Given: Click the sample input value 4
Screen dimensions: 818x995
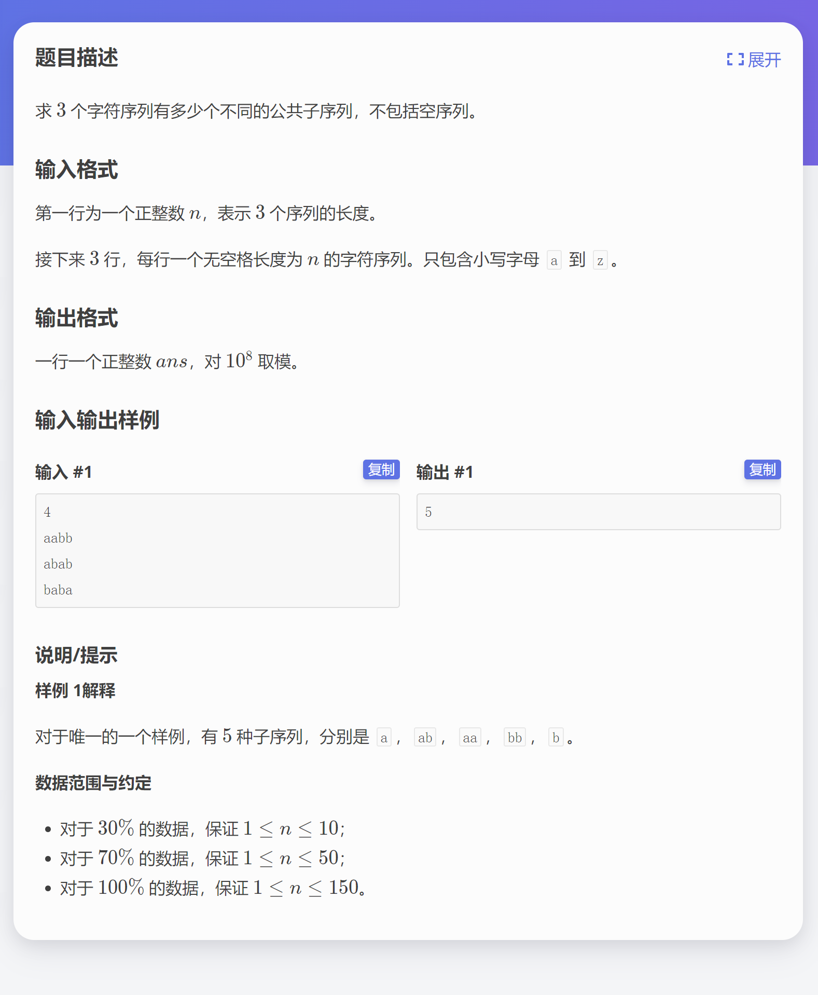Looking at the screenshot, I should (47, 512).
